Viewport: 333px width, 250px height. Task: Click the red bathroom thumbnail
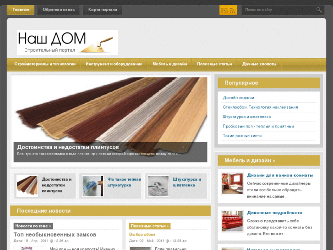pyautogui.click(x=232, y=183)
